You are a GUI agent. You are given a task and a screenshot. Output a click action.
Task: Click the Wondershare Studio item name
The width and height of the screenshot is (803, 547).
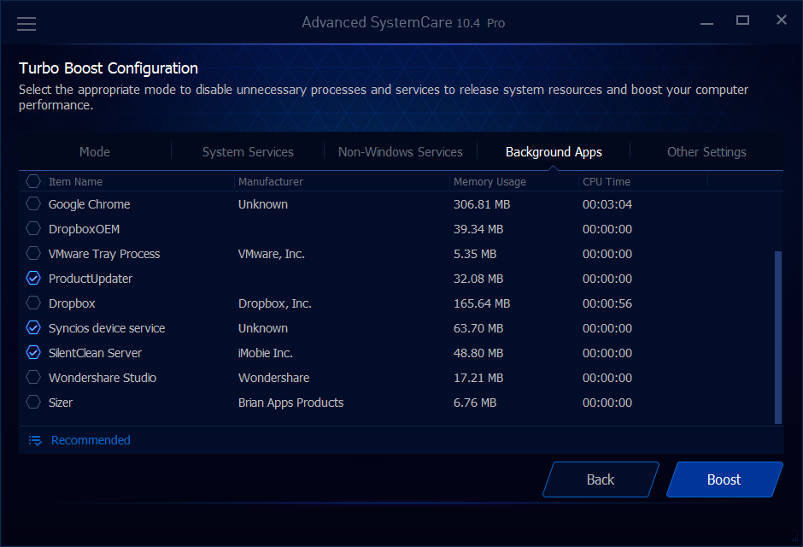(103, 378)
